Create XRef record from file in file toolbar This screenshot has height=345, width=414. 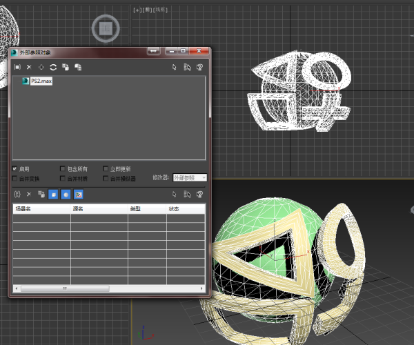pos(17,67)
